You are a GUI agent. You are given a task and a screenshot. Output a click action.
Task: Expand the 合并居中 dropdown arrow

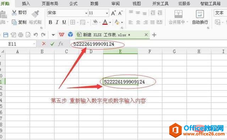pos(187,22)
